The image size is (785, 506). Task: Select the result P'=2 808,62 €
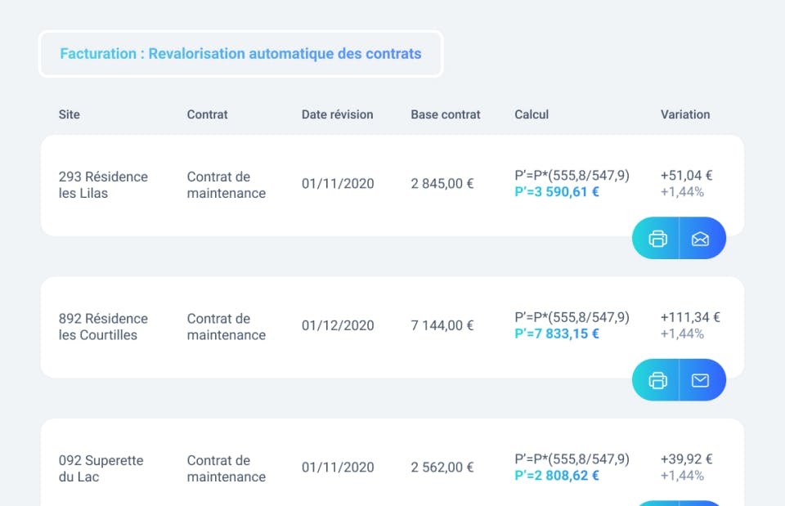(x=557, y=475)
